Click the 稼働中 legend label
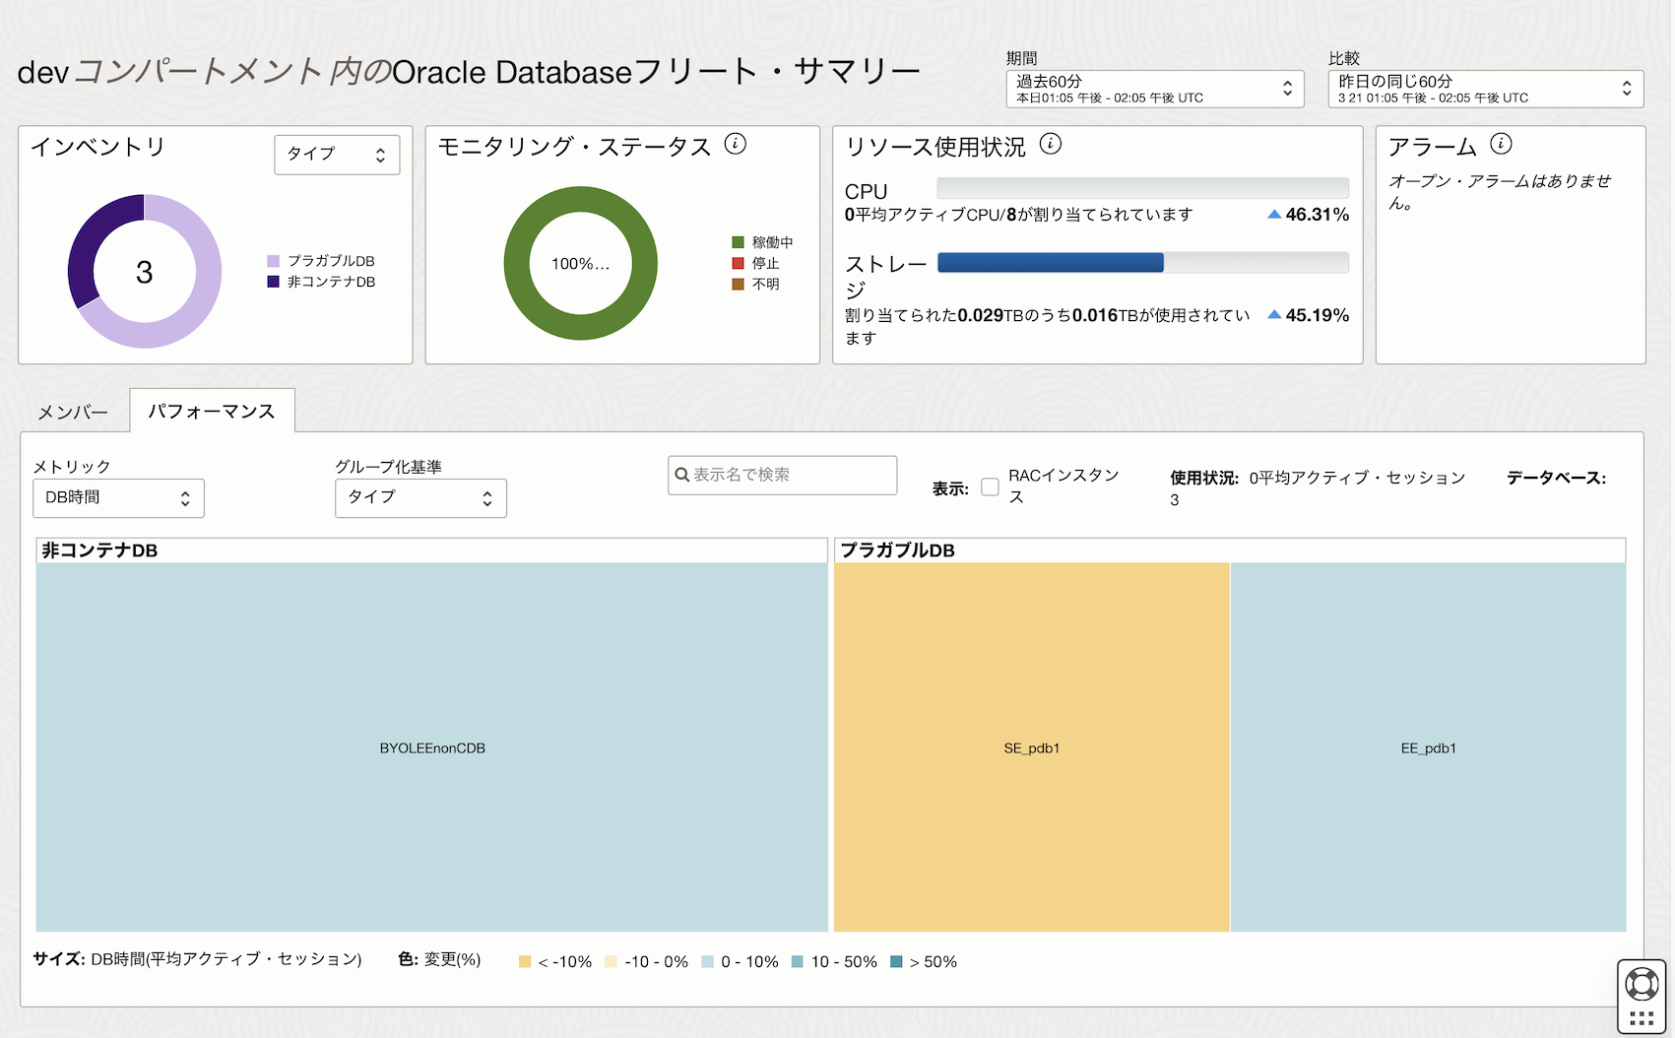1675x1038 pixels. point(772,242)
